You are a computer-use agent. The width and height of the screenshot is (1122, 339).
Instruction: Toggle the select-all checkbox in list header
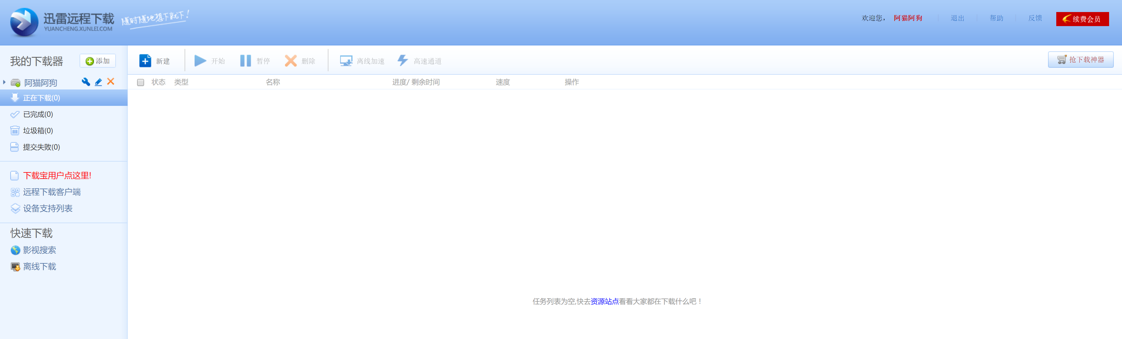coord(140,82)
